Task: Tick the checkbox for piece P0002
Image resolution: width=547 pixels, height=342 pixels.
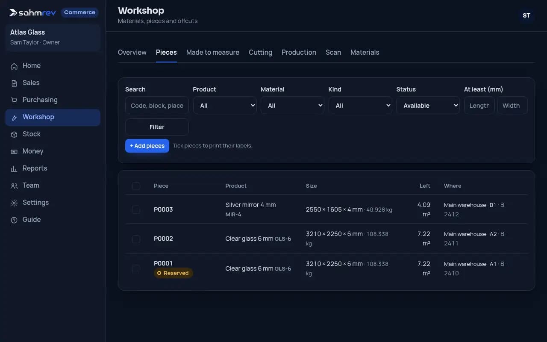Action: pos(136,239)
